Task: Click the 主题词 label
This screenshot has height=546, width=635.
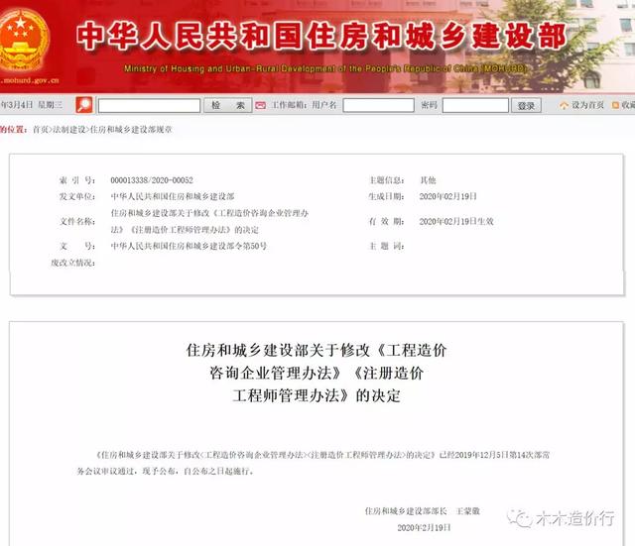Action: click(386, 246)
